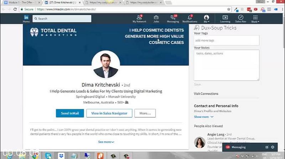The width and height of the screenshot is (285, 159).
Task: Add tags in Your Tags field
Action: [x=227, y=40]
